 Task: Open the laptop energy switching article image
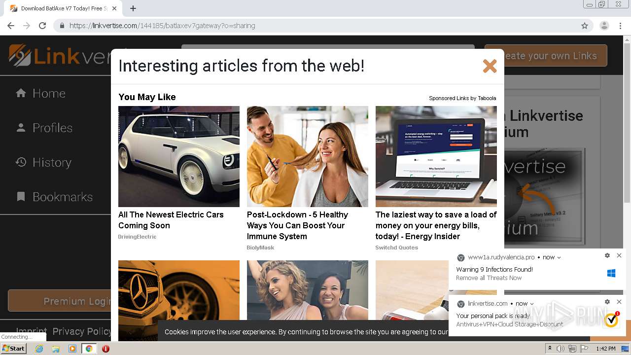click(436, 156)
